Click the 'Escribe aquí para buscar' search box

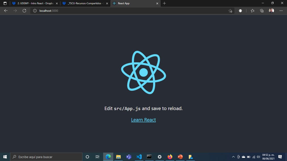tap(46, 157)
